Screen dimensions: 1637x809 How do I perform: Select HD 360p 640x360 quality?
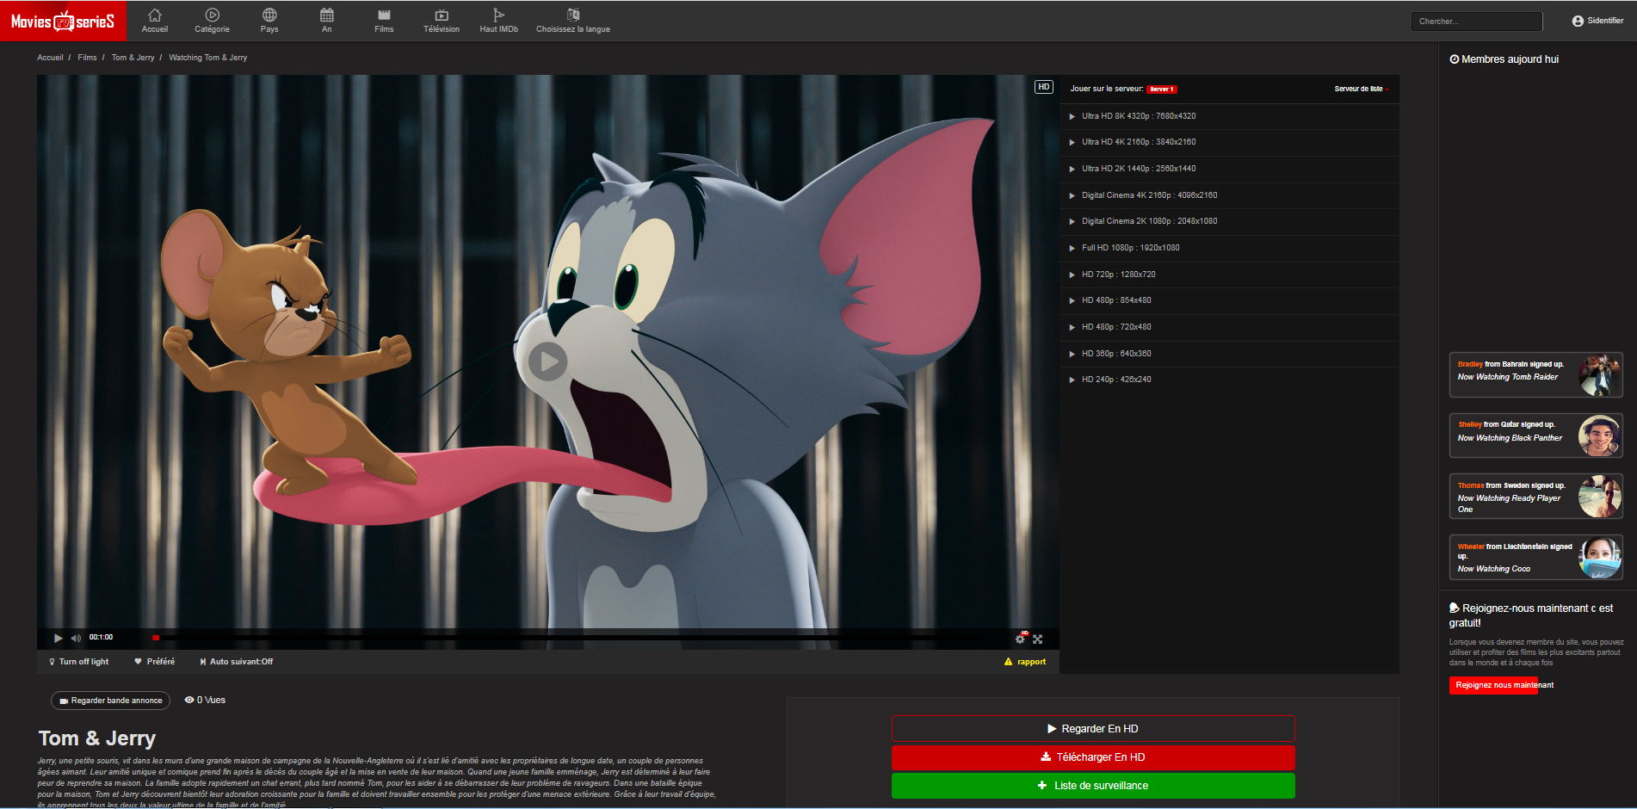click(1229, 354)
